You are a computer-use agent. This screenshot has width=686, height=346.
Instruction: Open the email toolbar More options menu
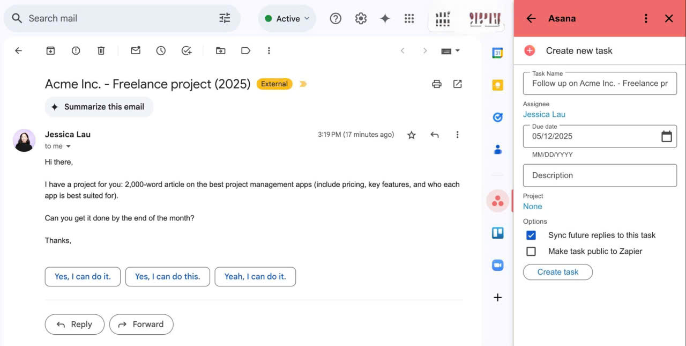[269, 50]
